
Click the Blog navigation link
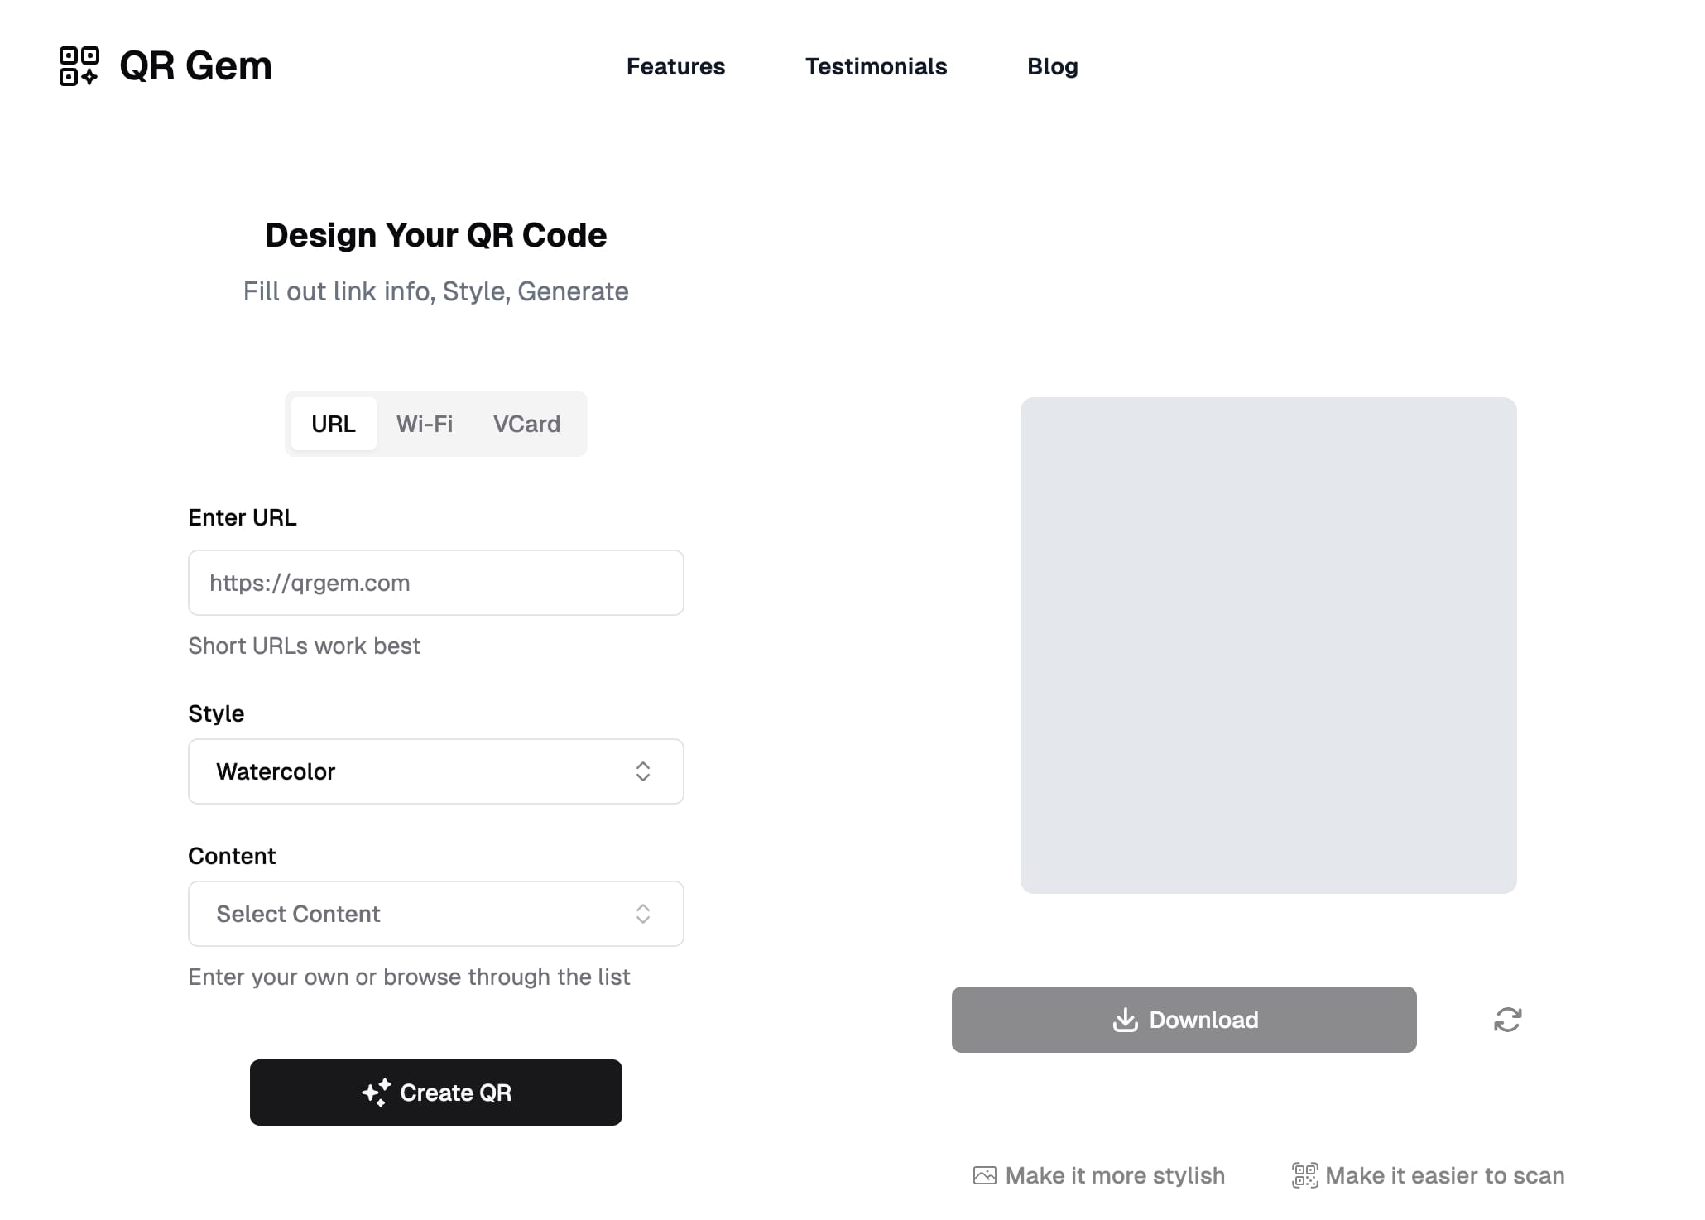1052,65
